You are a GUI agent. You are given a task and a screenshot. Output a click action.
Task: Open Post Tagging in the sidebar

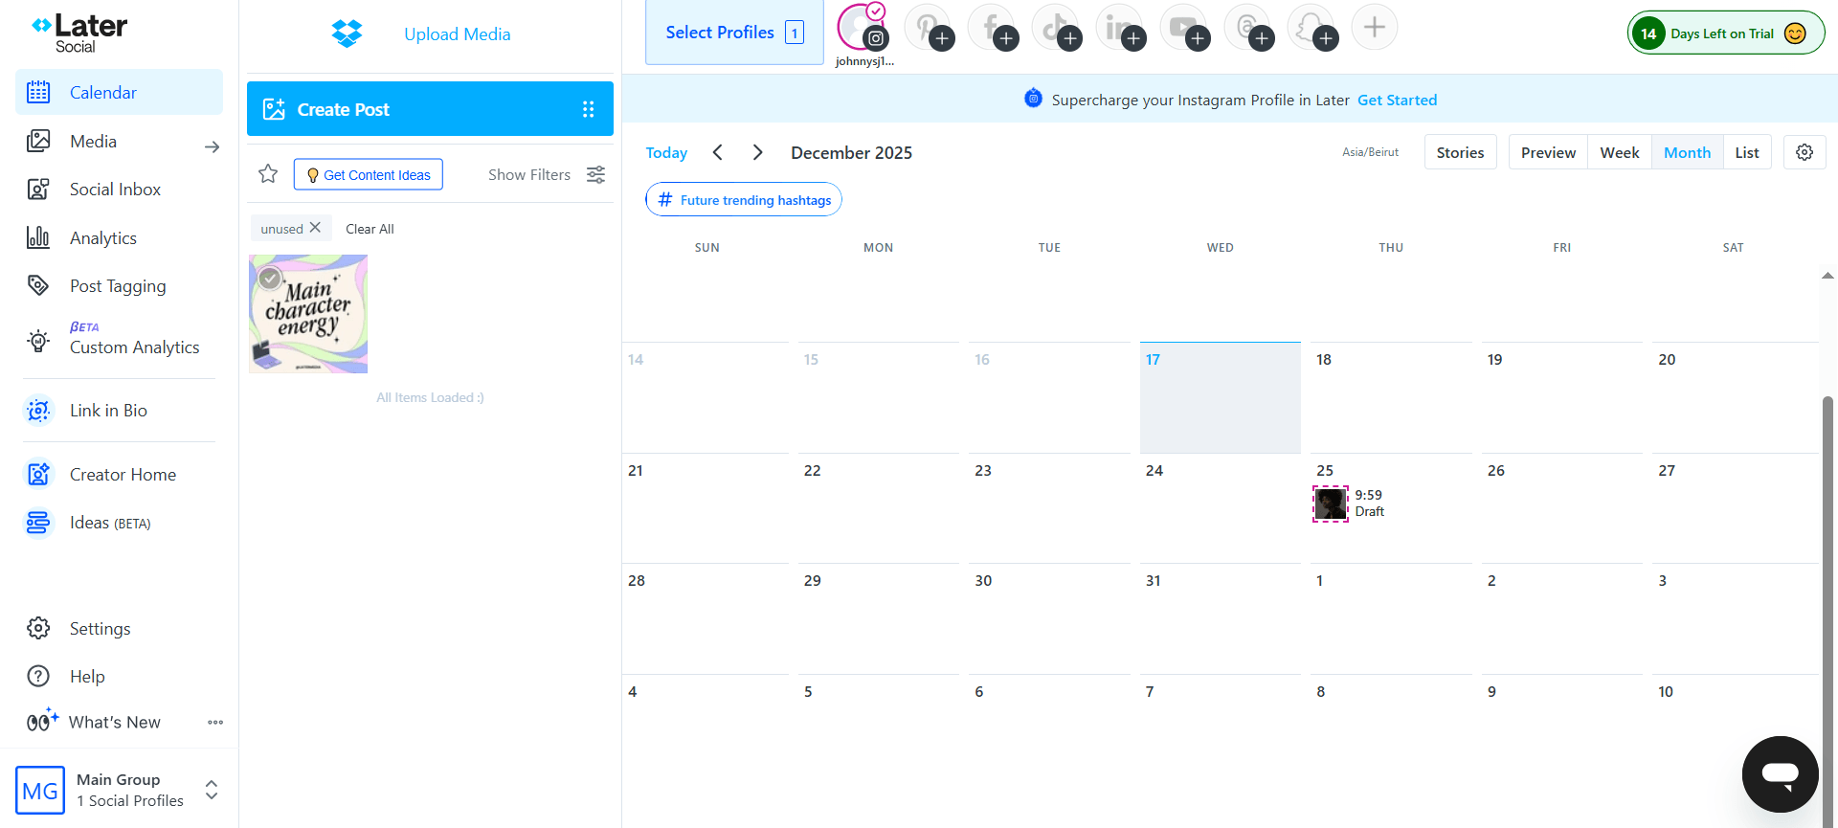point(119,285)
